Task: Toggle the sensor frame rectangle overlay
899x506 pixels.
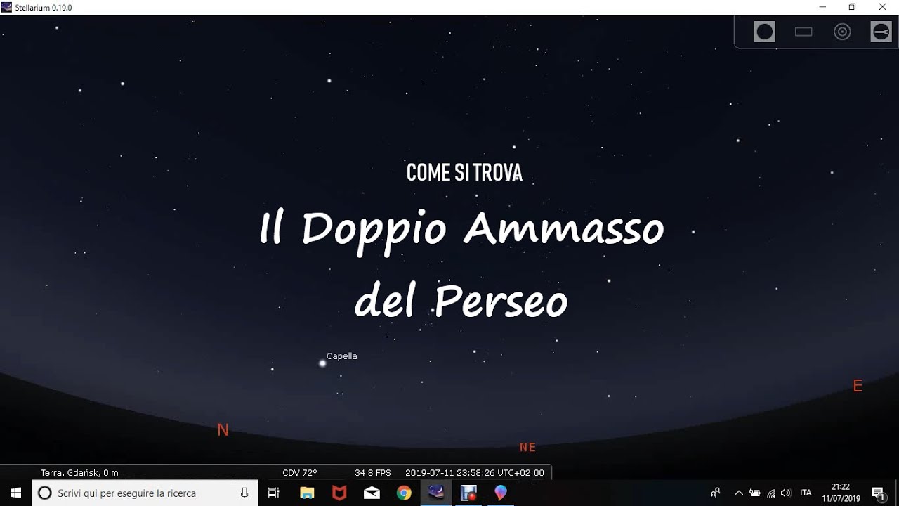Action: pyautogui.click(x=803, y=32)
